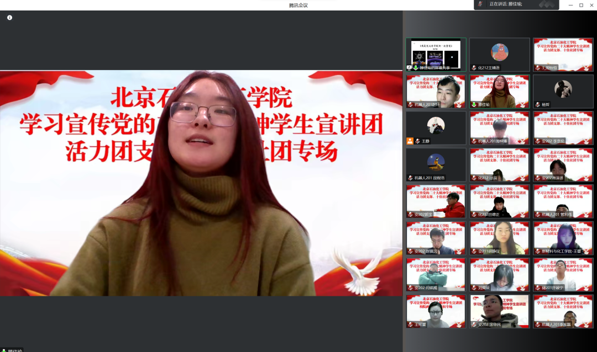Click the orange host icon beside 王静
597x352 pixels.
click(410, 141)
